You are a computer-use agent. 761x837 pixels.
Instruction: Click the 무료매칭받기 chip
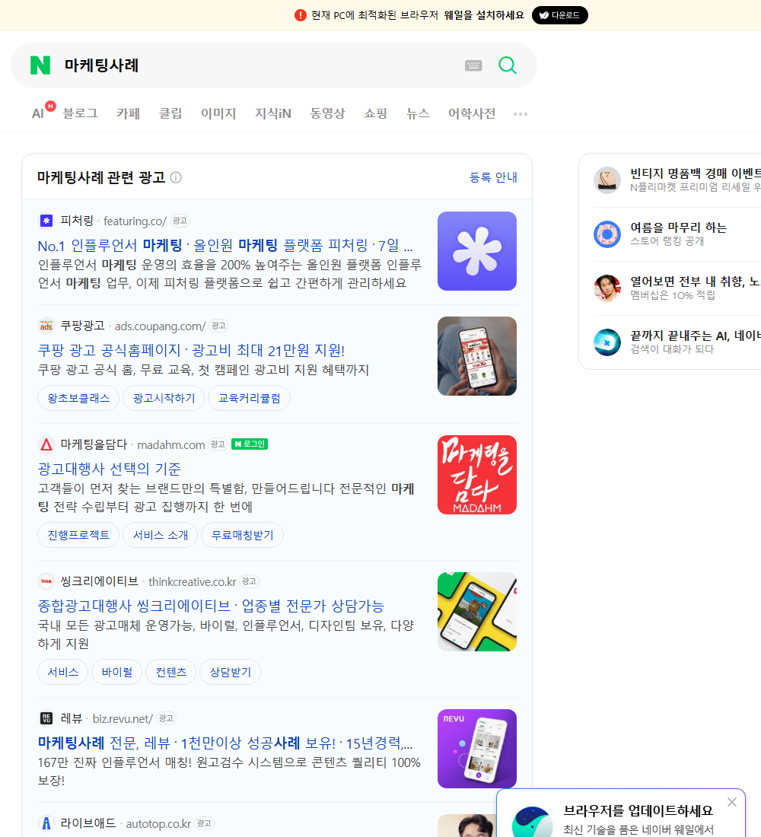click(x=243, y=535)
